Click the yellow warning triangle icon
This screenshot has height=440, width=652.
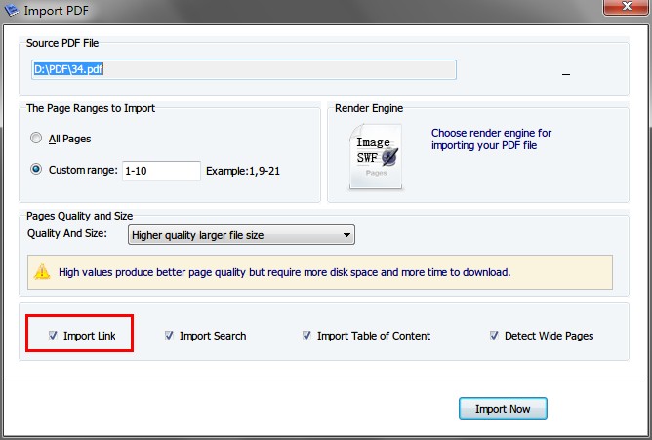42,272
